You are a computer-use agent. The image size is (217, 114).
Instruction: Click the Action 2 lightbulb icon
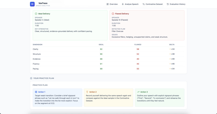click(x=87, y=92)
